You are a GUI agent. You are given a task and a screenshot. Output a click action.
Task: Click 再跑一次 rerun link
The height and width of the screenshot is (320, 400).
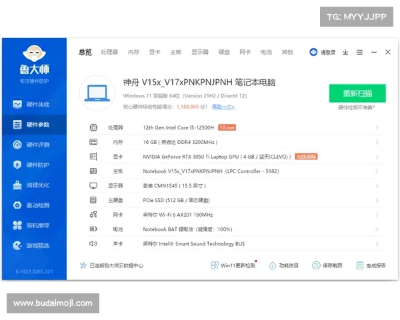[x=223, y=107]
